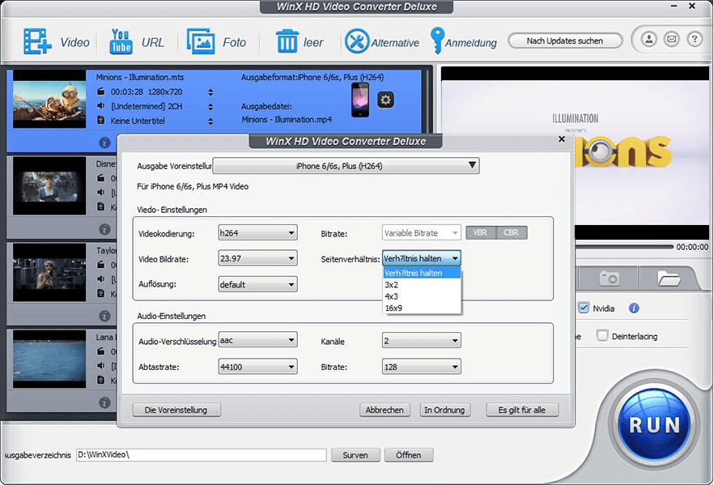Open the Videokodierung h264 dropdown
The image size is (714, 485).
tap(257, 232)
